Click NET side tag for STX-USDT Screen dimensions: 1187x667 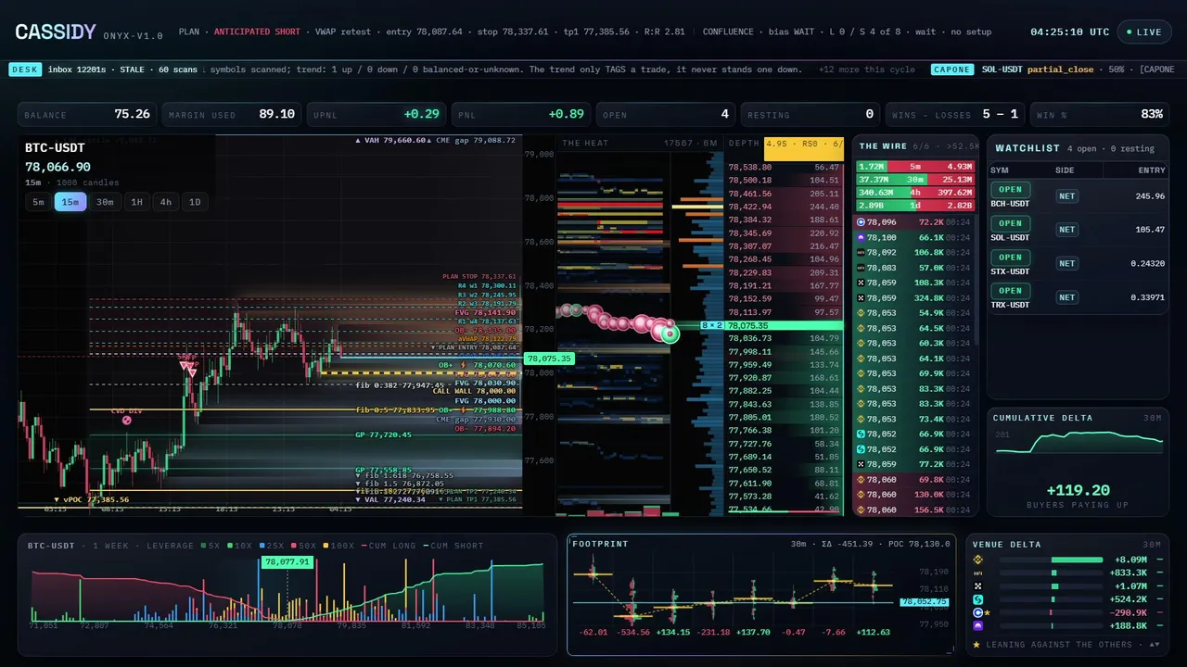coord(1067,263)
